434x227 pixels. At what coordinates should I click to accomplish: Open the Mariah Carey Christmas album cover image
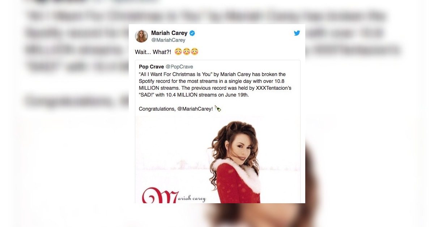pos(218,160)
